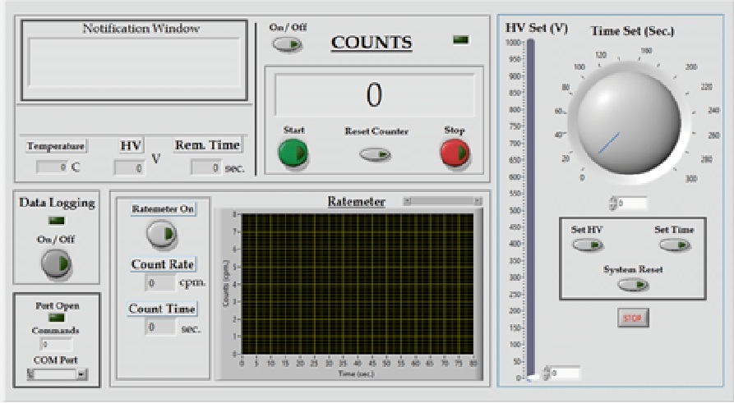Viewport: 734px width, 403px height.
Task: Click the green Start button
Action: point(293,153)
